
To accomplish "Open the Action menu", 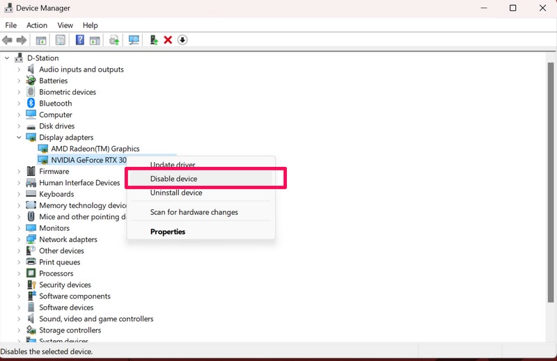I will point(37,25).
